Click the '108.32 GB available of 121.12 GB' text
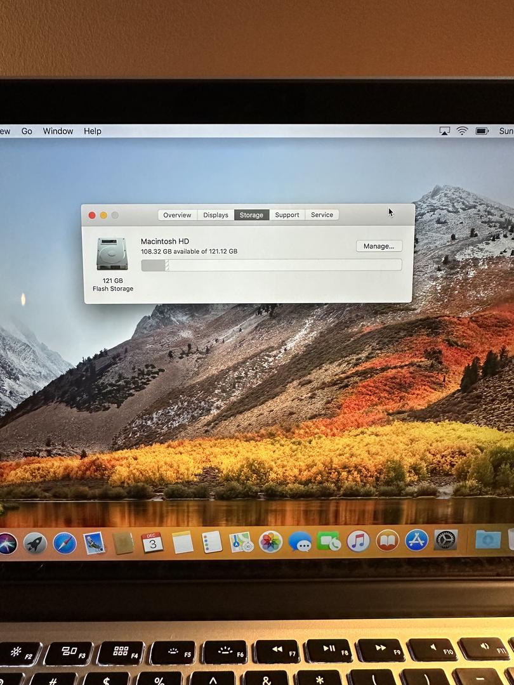This screenshot has width=514, height=685. pyautogui.click(x=189, y=251)
